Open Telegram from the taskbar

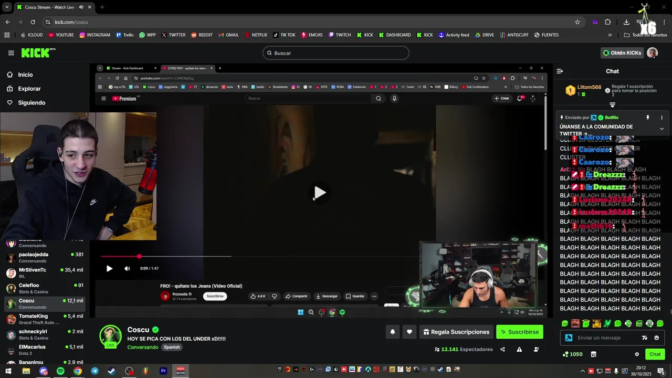click(94, 371)
